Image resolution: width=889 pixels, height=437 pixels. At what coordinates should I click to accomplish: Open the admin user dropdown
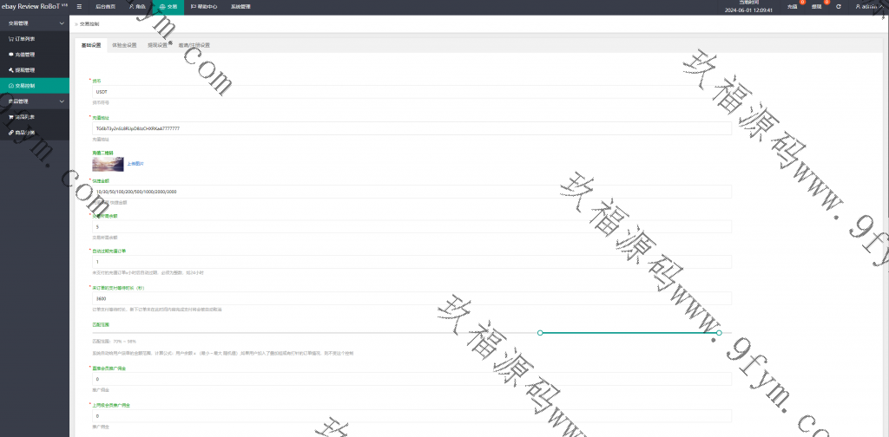tap(868, 6)
